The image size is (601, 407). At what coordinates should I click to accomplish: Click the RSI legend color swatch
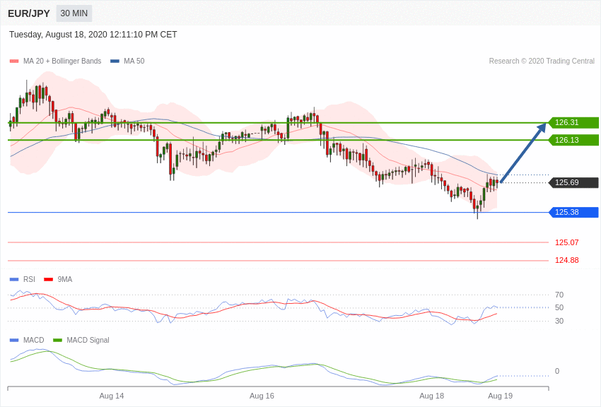coord(14,280)
